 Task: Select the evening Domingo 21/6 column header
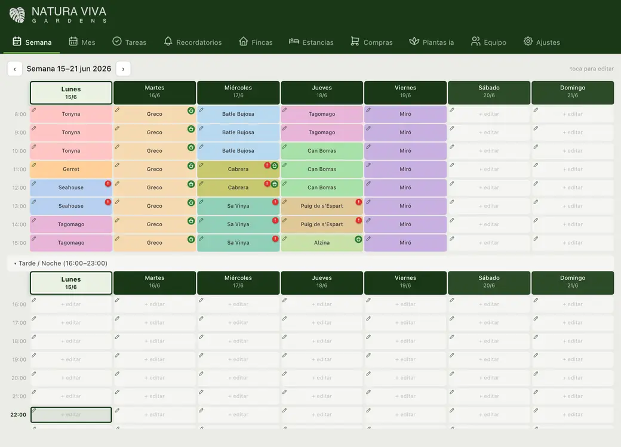[x=573, y=283]
